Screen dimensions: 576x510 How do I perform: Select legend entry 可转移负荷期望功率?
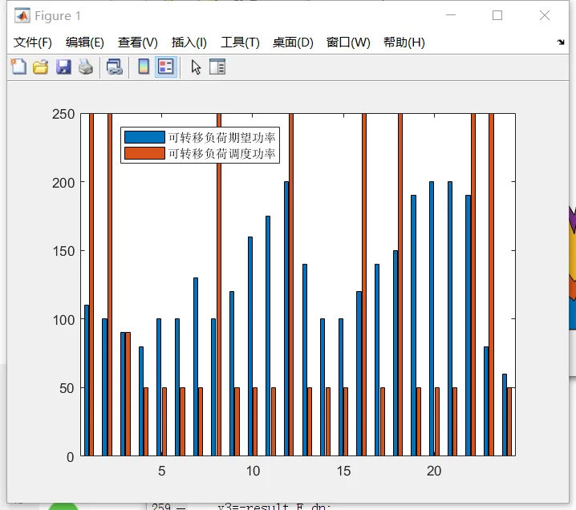tap(222, 137)
